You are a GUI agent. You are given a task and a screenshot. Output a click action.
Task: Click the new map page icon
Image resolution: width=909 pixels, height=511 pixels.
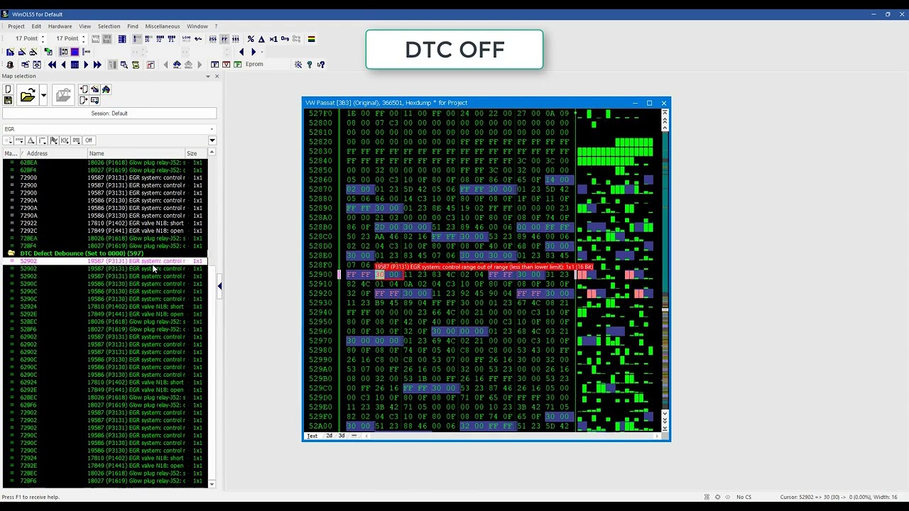coord(8,89)
